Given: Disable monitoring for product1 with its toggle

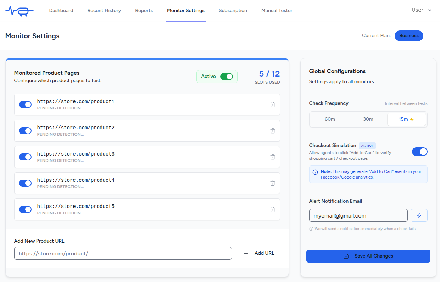Looking at the screenshot, I should point(25,105).
